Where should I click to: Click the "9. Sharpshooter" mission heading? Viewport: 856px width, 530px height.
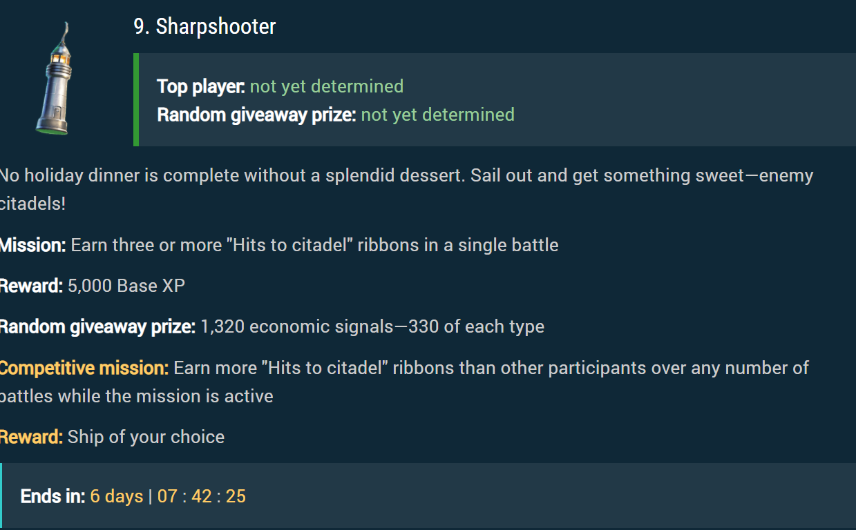[205, 27]
